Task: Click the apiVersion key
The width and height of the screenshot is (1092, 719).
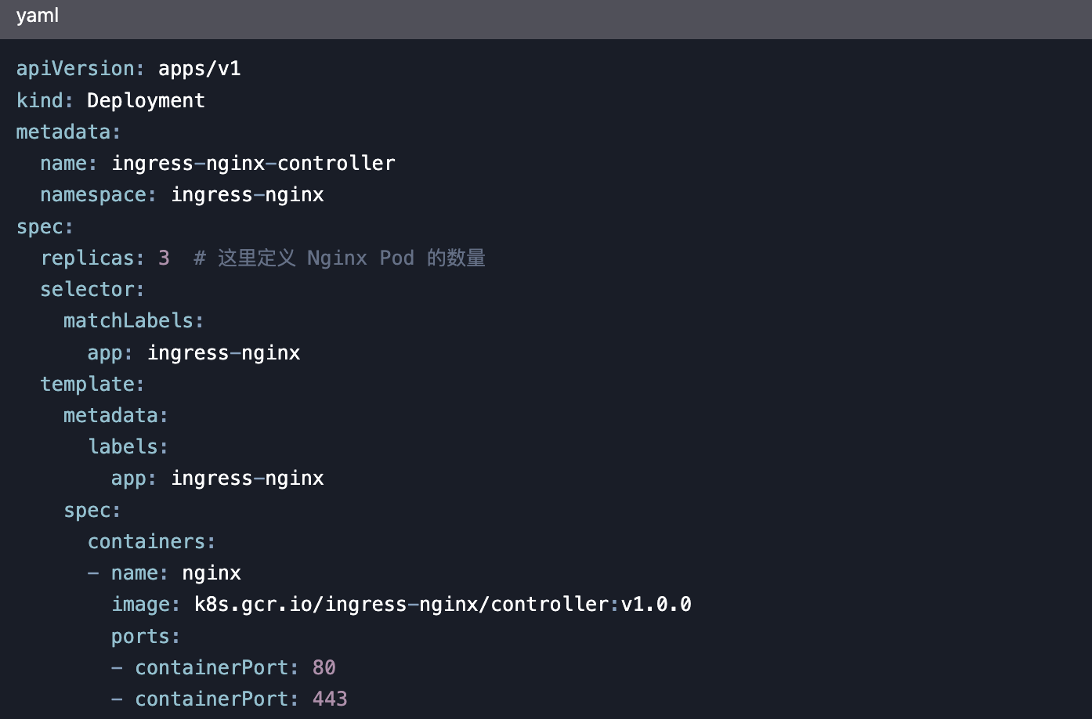Action: [x=75, y=69]
